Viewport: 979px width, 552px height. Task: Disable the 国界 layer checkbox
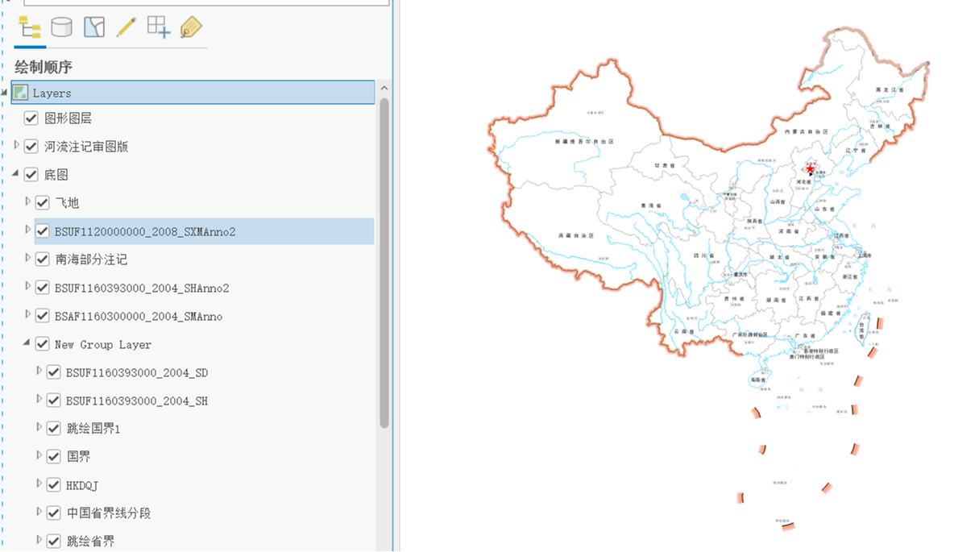click(x=54, y=457)
